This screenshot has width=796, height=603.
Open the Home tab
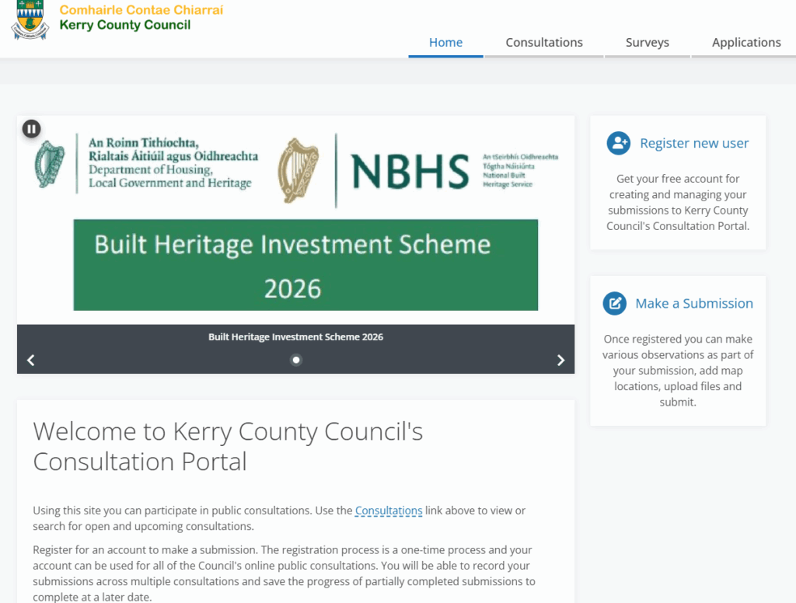point(445,43)
